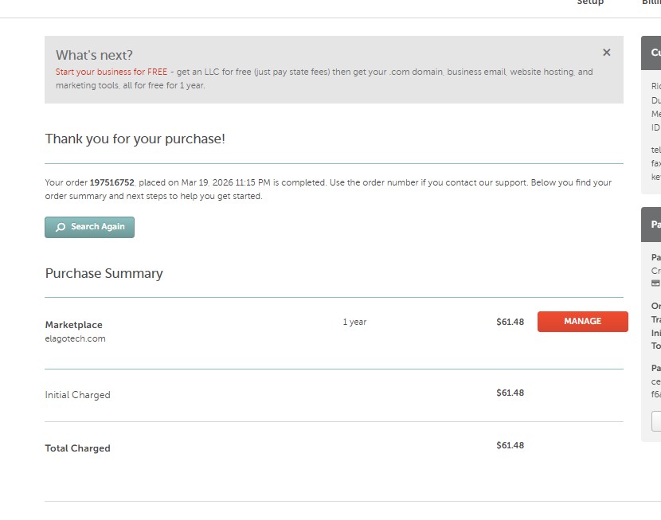The width and height of the screenshot is (661, 520).
Task: Click the 1 year duration text
Action: (x=354, y=322)
